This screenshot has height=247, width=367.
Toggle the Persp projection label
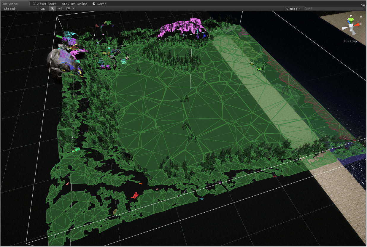[x=352, y=41]
